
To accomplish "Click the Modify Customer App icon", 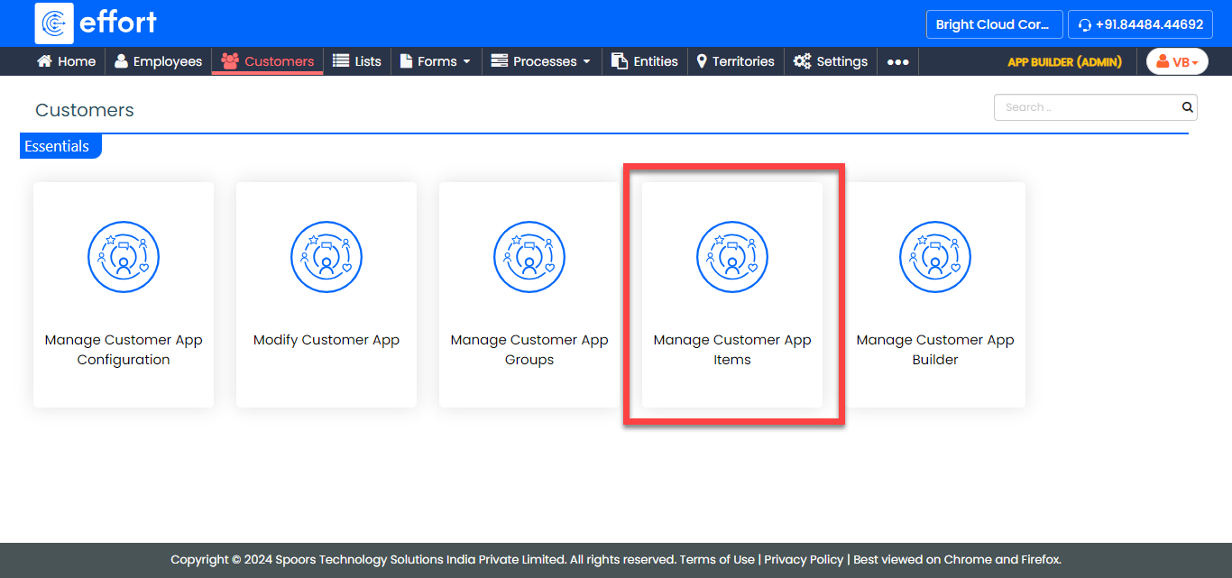I will point(326,257).
